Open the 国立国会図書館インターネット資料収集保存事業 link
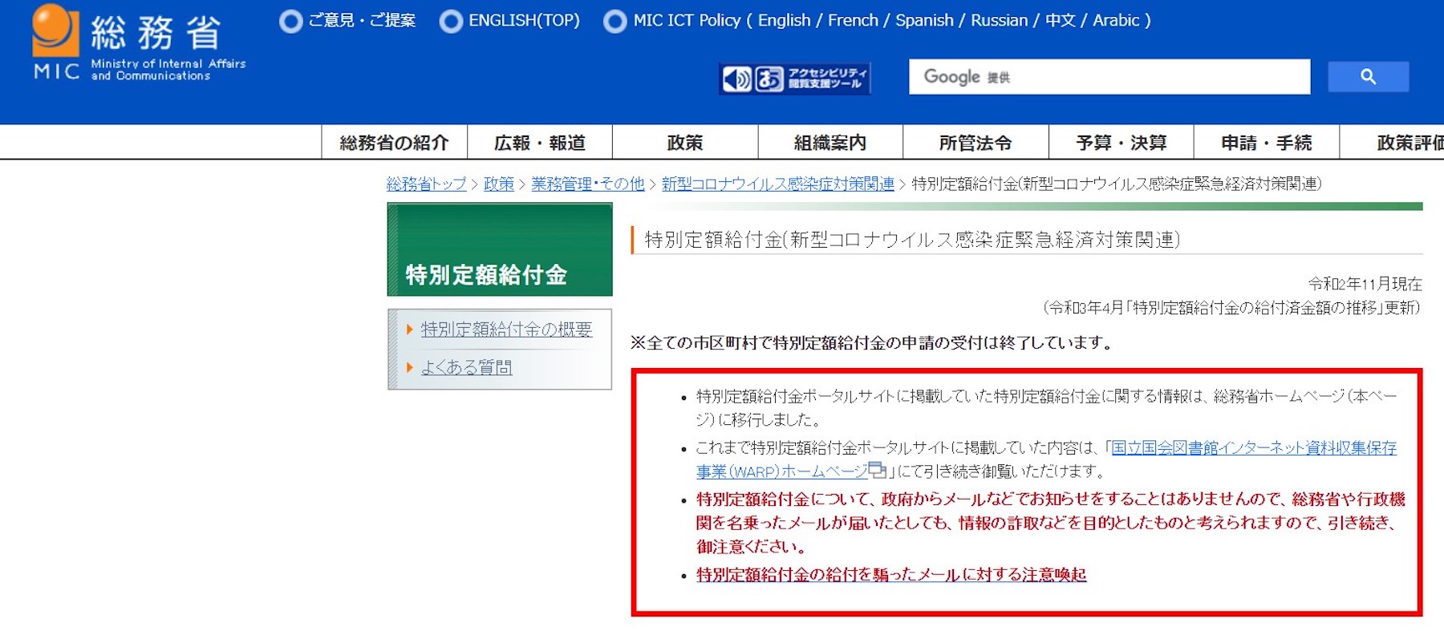1444x631 pixels. pos(1047,459)
